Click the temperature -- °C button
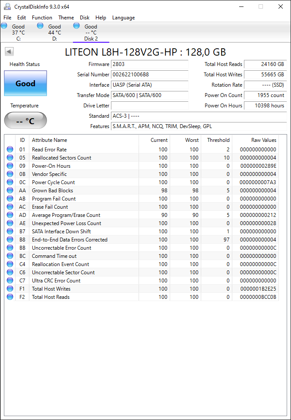The width and height of the screenshot is (291, 420). point(25,120)
